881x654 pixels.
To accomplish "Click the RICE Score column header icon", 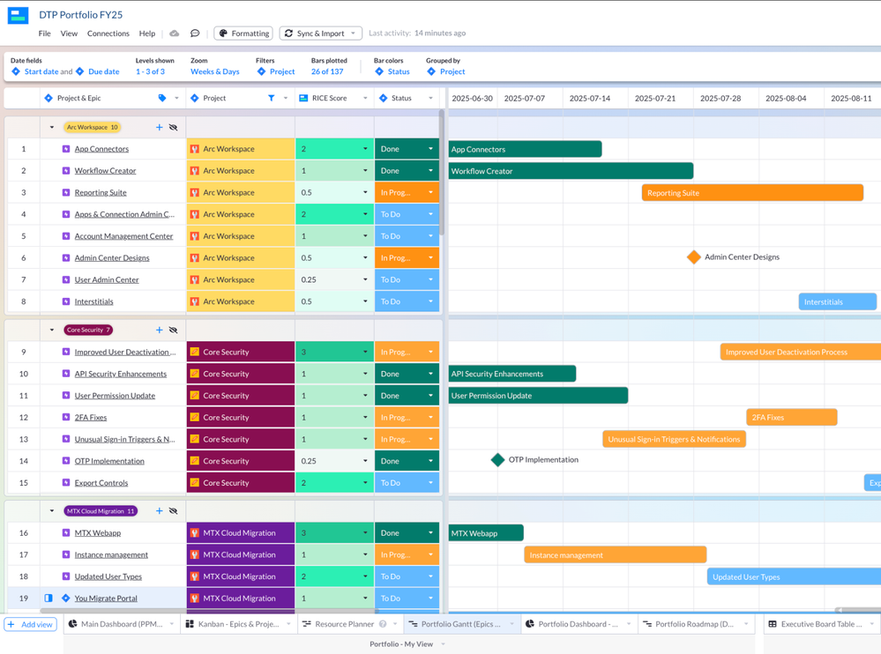I will [x=303, y=98].
